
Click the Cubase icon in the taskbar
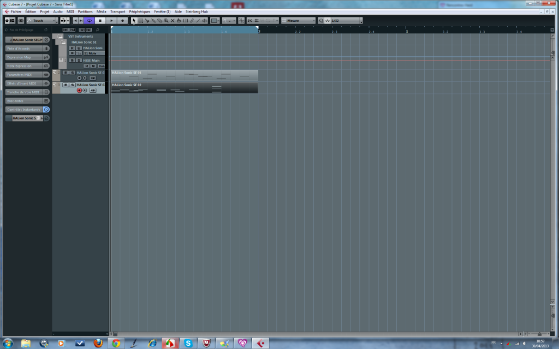point(260,344)
